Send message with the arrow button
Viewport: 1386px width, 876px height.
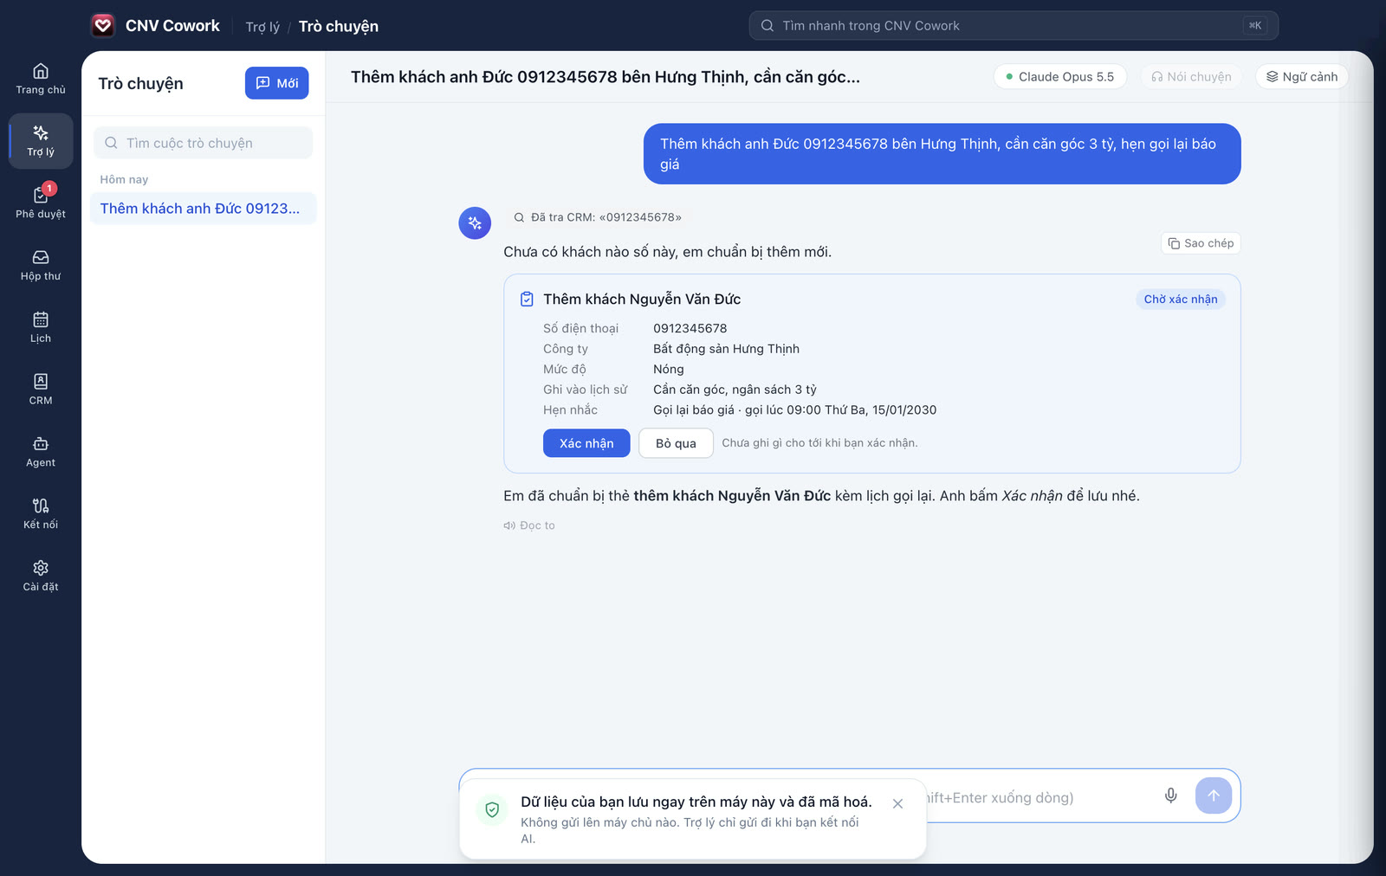click(1214, 795)
